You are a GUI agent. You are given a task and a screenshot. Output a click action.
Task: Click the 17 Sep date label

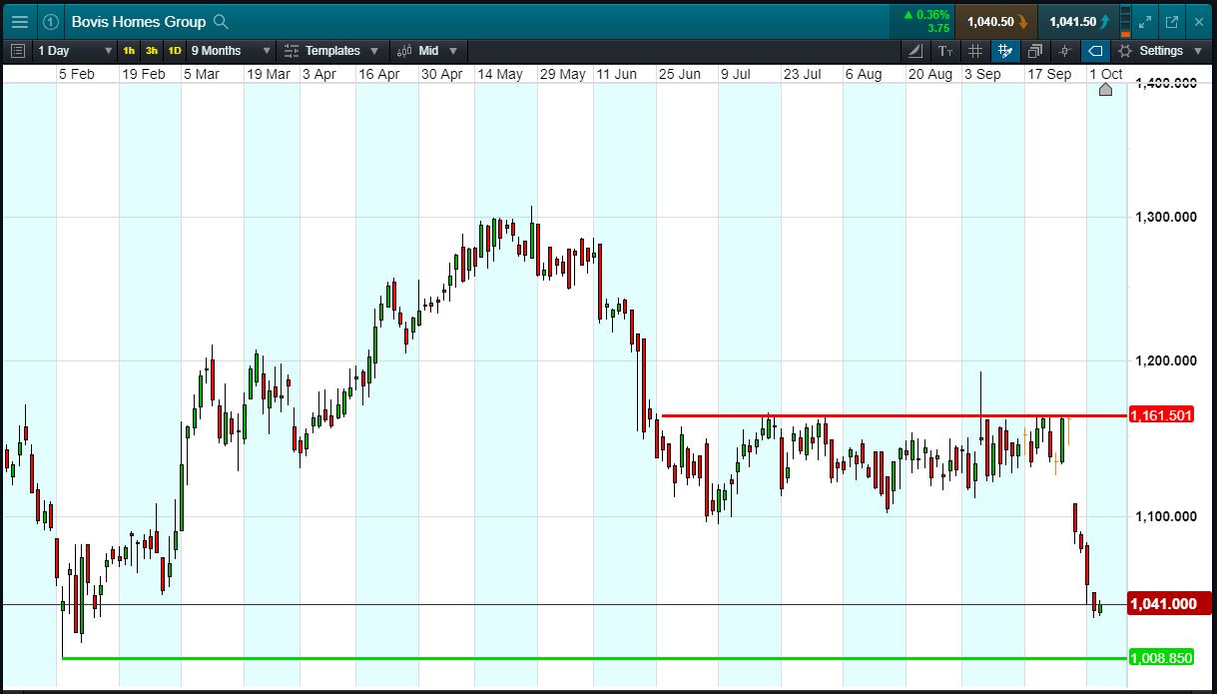pos(1049,74)
